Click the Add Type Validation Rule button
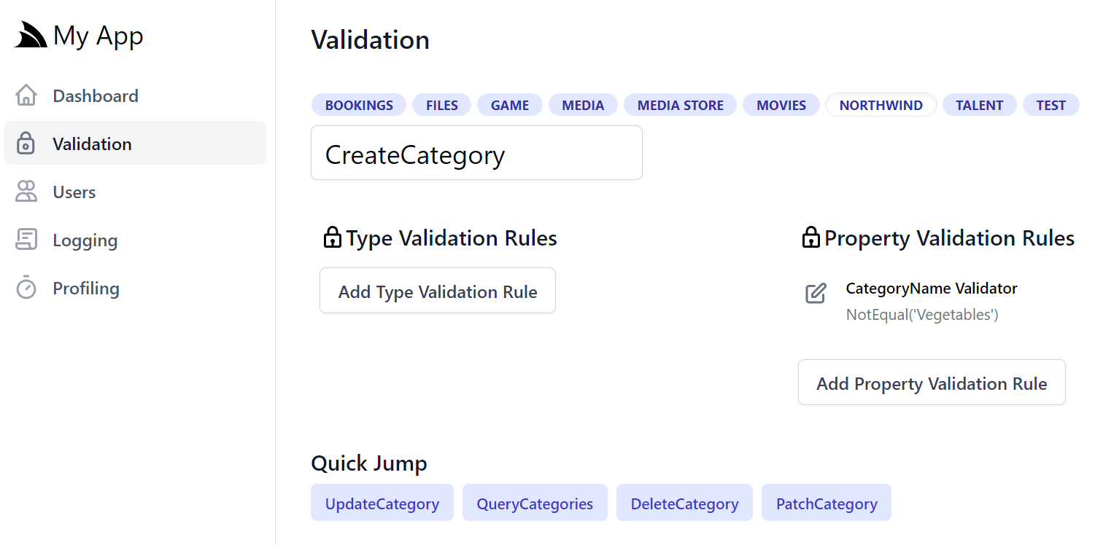The image size is (1095, 545). 438,291
